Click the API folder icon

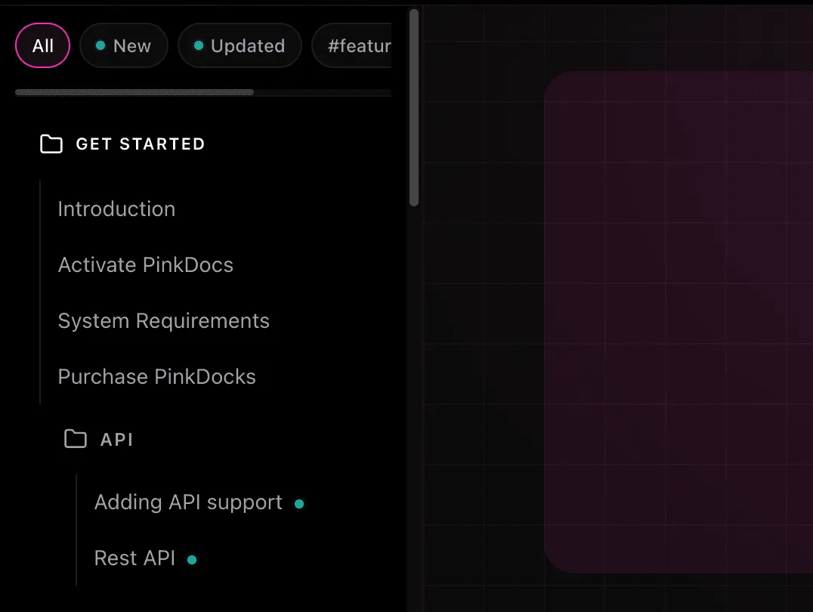tap(76, 439)
